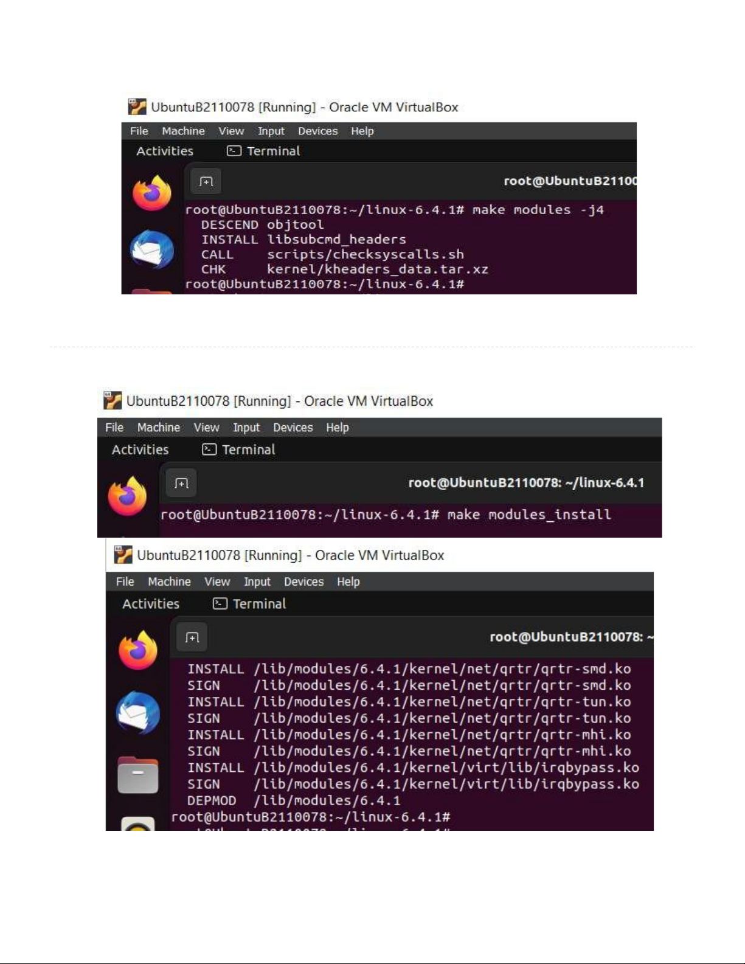Open the gray Files drawer icon in the dock
Viewport: 745px width, 964px height.
pyautogui.click(x=138, y=775)
